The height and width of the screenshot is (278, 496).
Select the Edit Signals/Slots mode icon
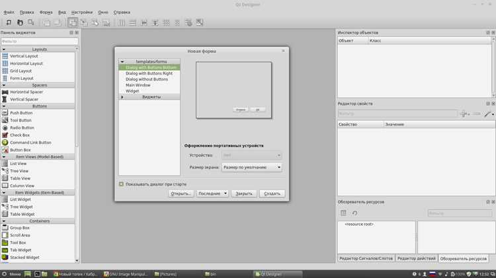(x=84, y=22)
